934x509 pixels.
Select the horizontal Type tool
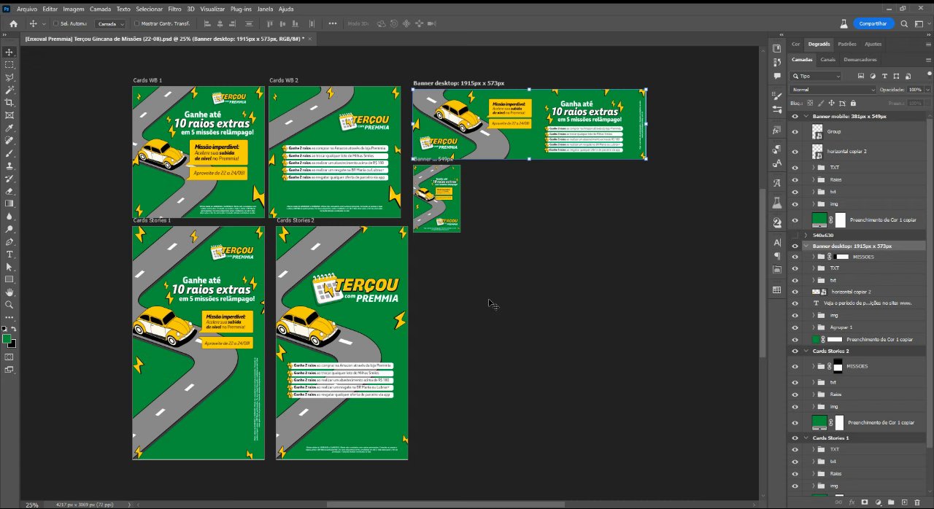tap(9, 254)
